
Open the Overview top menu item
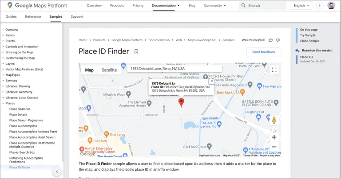click(94, 5)
